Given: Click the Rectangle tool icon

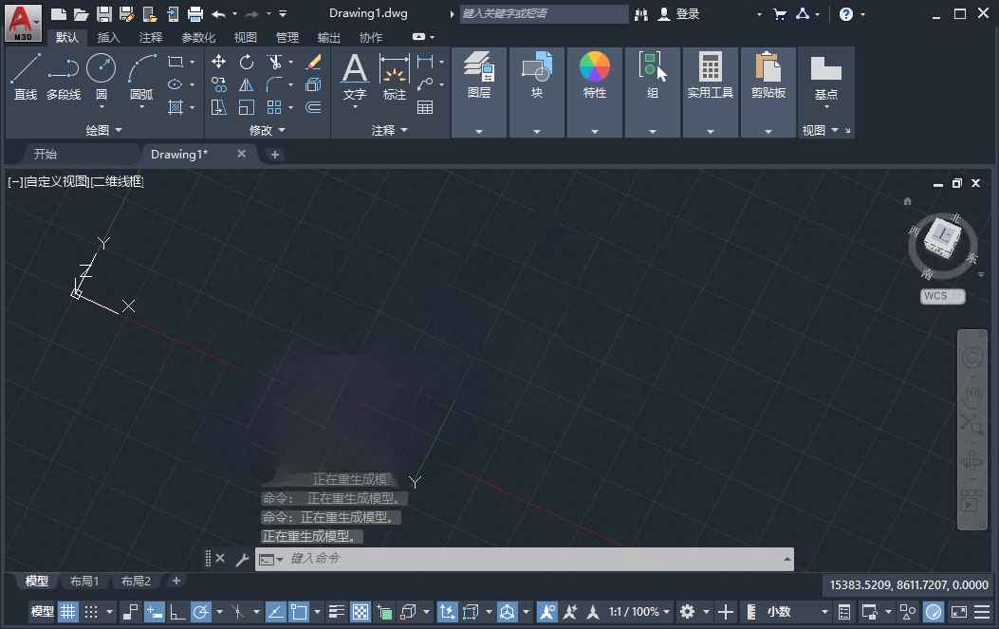Looking at the screenshot, I should 176,61.
